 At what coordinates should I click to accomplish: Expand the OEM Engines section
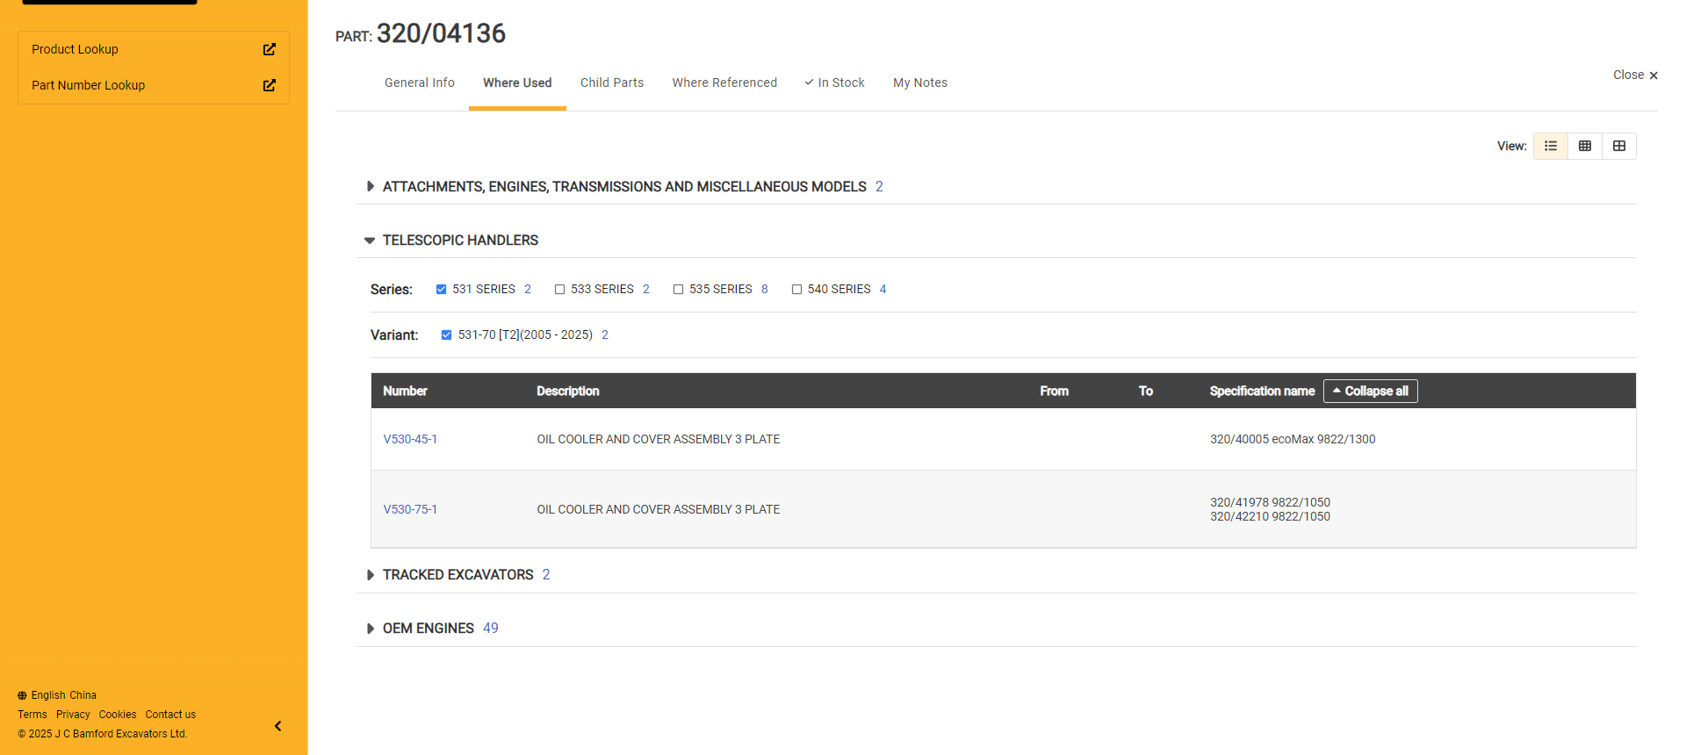point(370,629)
